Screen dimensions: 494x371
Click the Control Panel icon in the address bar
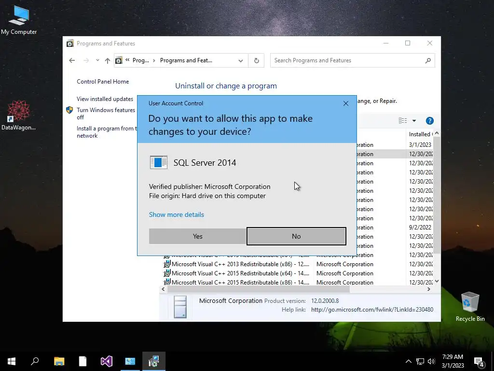119,60
